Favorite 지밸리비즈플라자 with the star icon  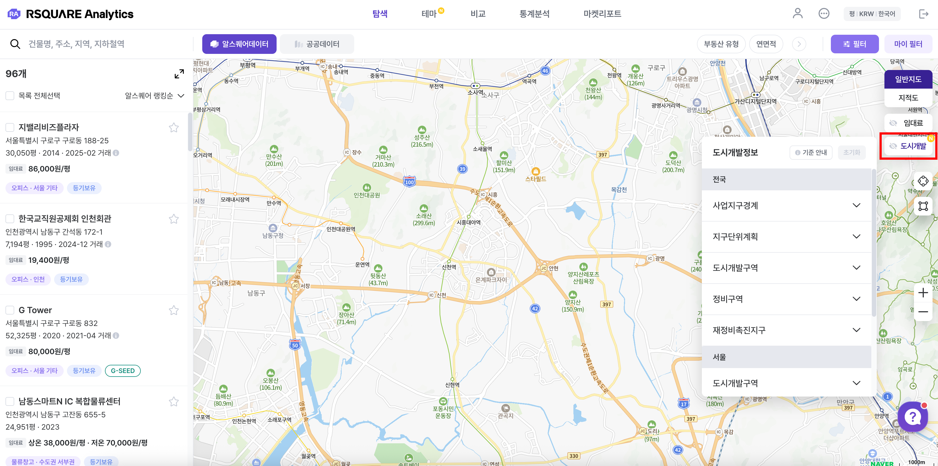pos(174,127)
